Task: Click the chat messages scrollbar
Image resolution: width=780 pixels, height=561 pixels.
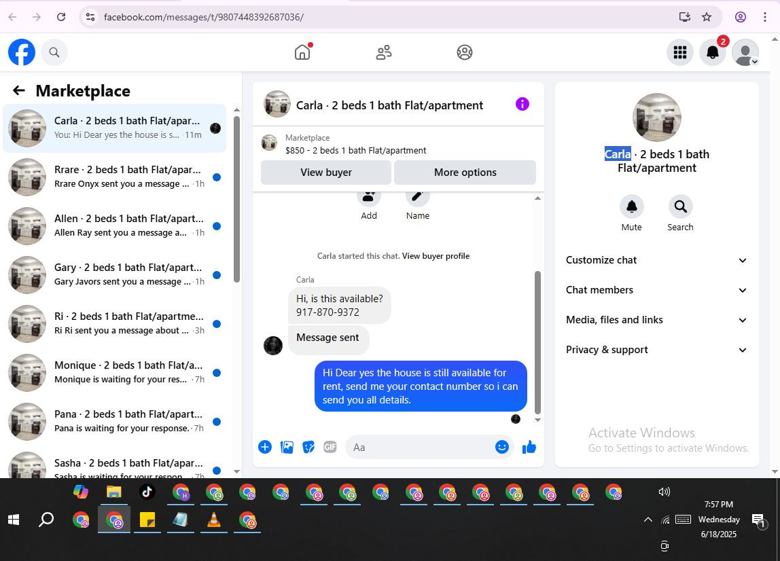Action: (537, 342)
